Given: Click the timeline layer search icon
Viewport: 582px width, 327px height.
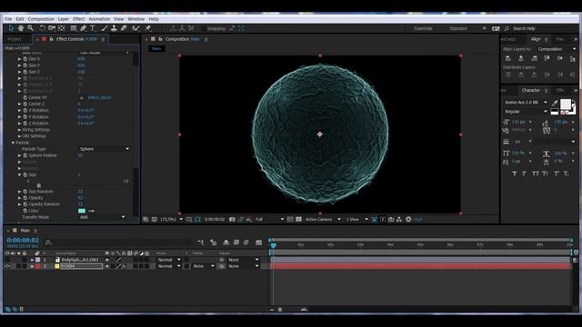Looking at the screenshot, I should point(48,243).
